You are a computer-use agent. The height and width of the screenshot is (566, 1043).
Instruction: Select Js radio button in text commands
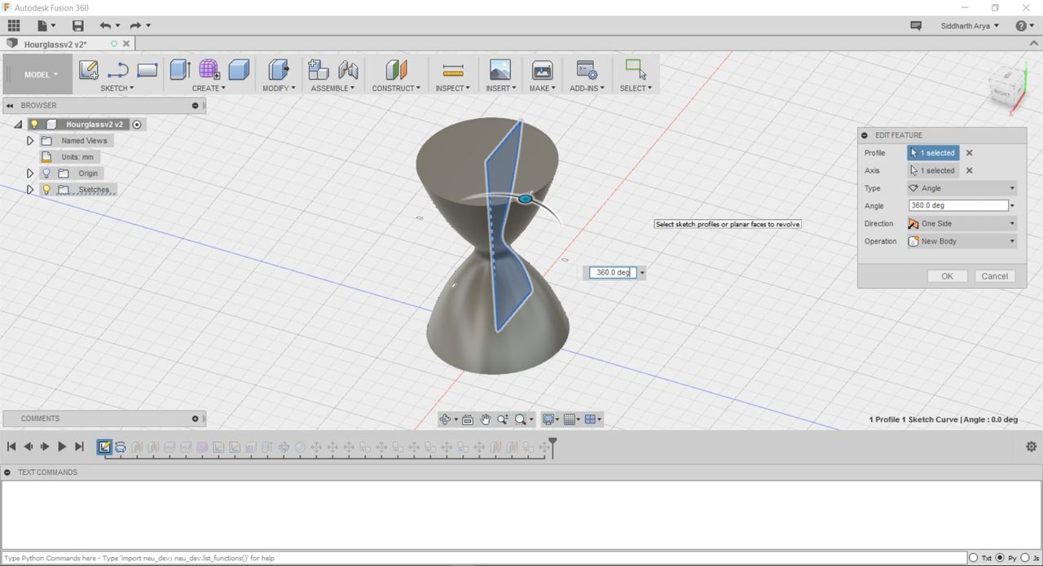coord(1026,558)
